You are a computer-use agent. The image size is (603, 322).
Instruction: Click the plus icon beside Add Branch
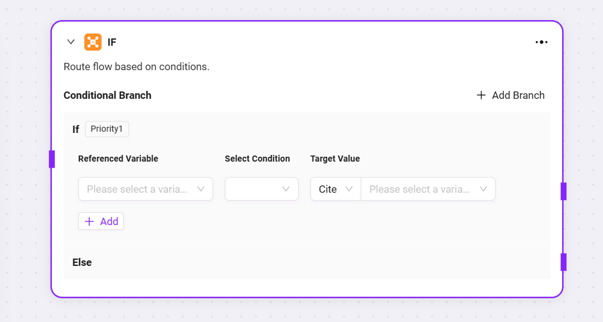(x=481, y=95)
